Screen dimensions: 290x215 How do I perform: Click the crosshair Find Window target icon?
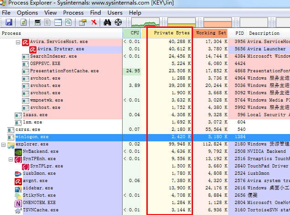tap(118, 22)
